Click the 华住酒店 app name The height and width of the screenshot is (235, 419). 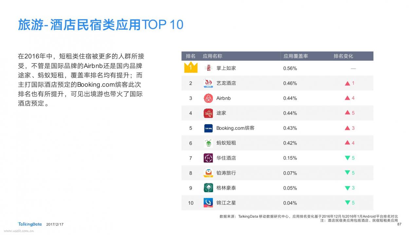[226, 158]
